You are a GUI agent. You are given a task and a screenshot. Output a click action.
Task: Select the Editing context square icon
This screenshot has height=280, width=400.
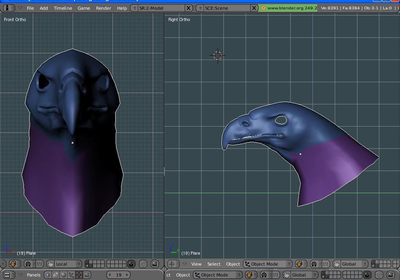[79, 275]
